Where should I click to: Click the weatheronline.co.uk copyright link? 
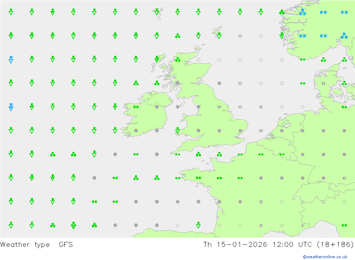point(325,256)
